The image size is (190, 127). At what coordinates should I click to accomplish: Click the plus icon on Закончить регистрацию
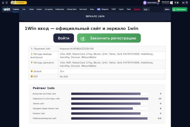[83, 38]
